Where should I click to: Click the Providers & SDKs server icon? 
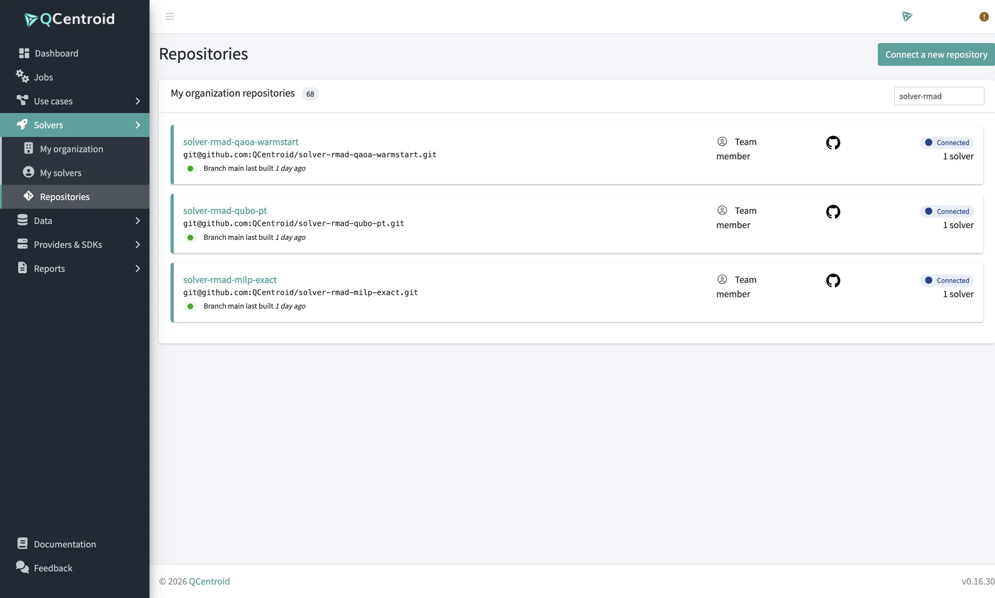(x=23, y=244)
